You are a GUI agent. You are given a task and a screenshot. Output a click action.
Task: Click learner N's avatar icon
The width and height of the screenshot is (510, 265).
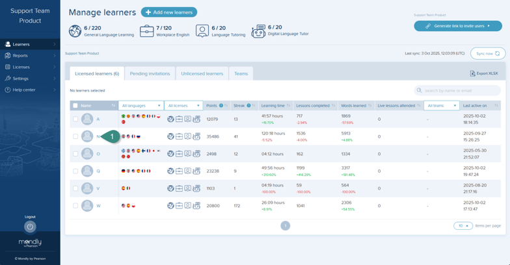[x=87, y=136]
